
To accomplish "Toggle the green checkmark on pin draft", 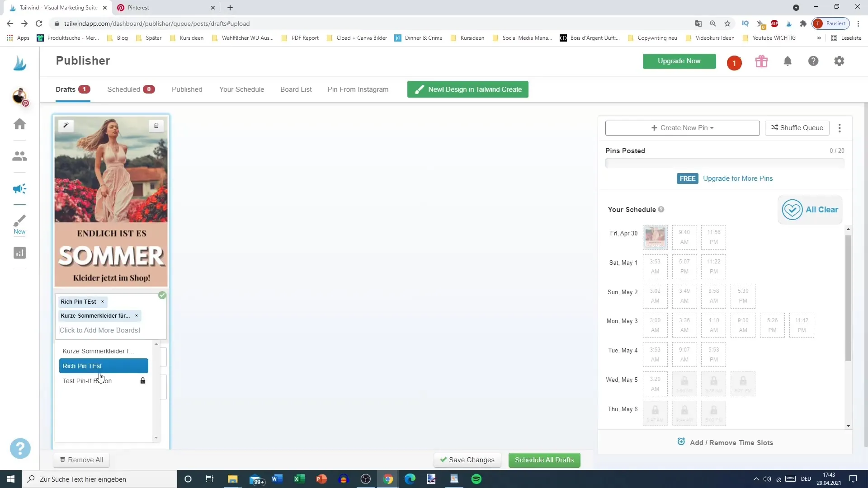I will tap(162, 295).
